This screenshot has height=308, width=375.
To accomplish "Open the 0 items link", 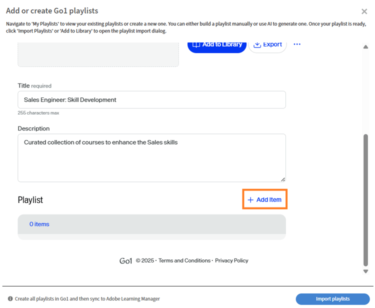I will 39,224.
